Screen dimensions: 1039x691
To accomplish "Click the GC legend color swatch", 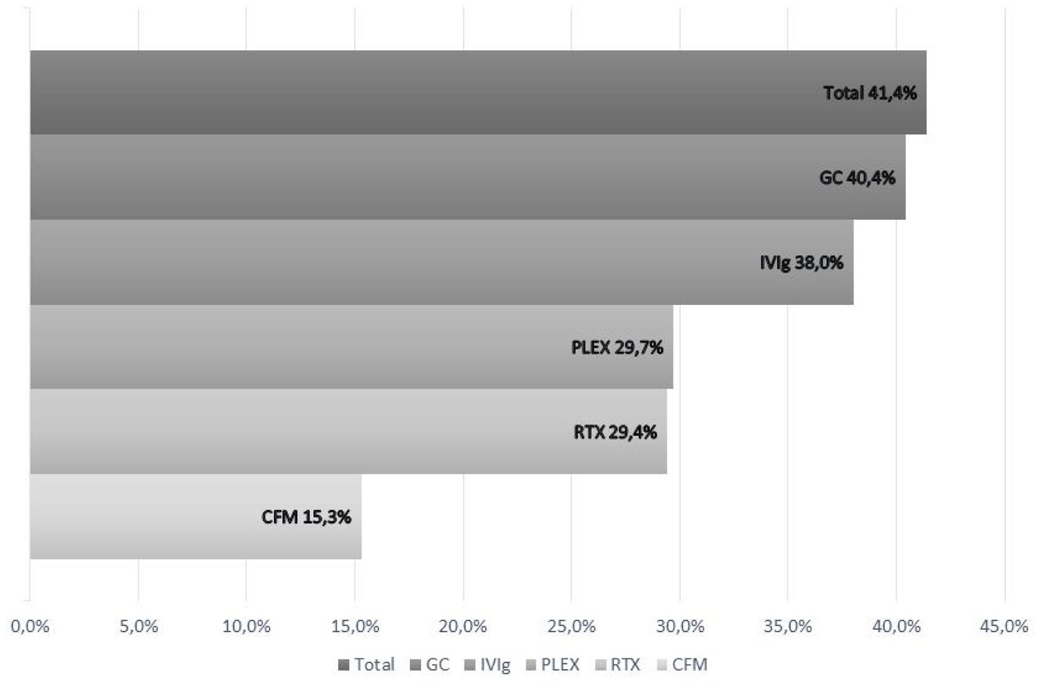I will [416, 666].
